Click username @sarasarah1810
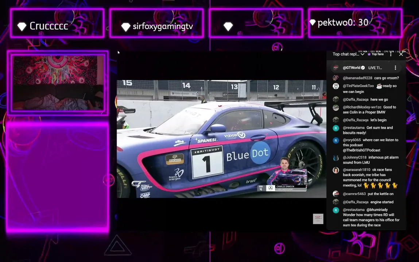 pos(357,170)
